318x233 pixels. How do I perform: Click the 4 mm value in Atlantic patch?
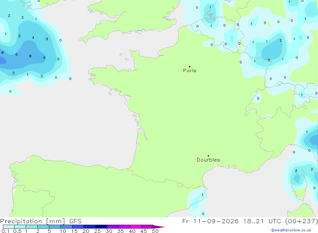33,38
